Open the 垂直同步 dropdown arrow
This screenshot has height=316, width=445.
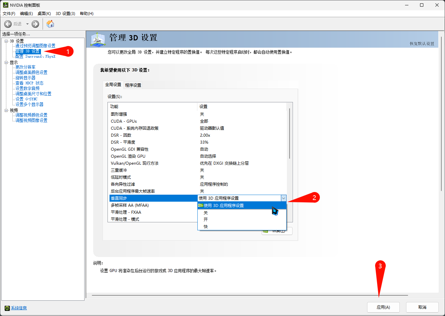283,198
